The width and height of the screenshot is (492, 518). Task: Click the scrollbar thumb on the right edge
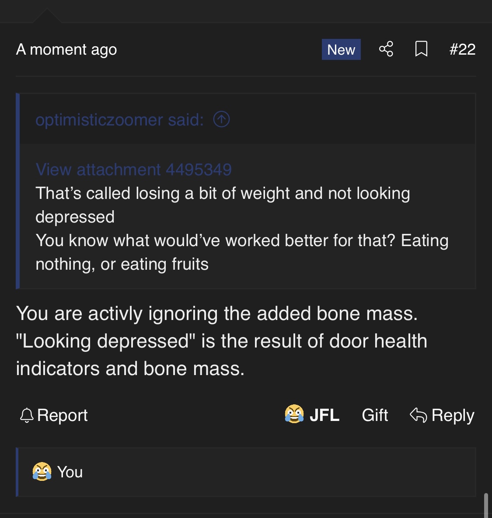click(486, 505)
